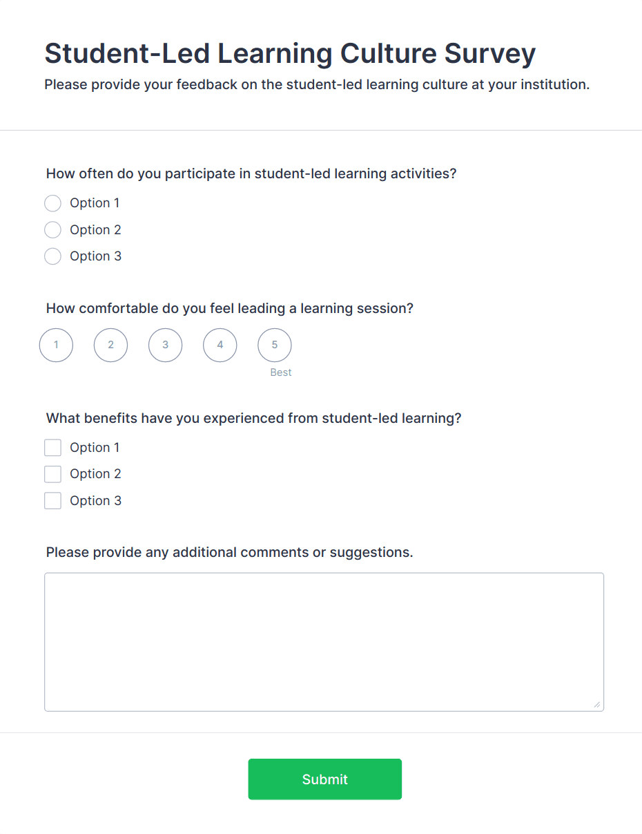This screenshot has height=834, width=642.
Task: Set comfort rating to 4
Action: coord(220,345)
